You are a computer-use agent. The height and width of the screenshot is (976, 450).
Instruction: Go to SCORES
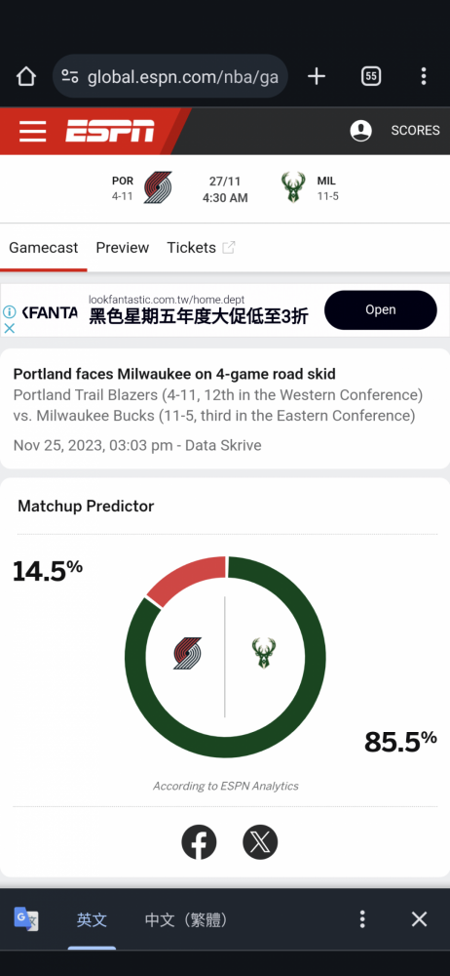click(x=415, y=131)
